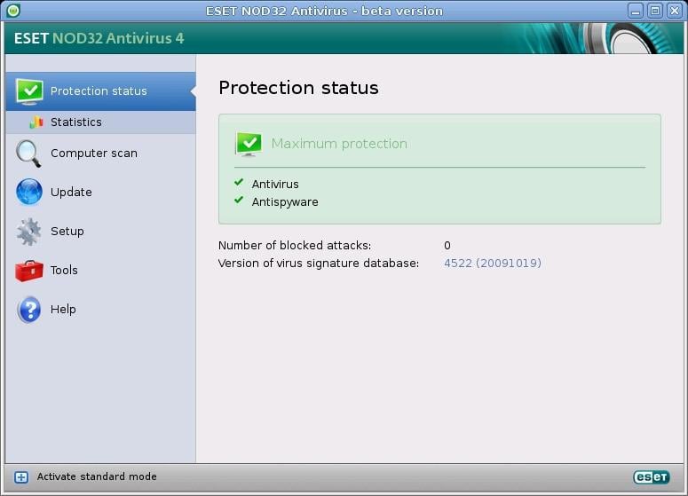This screenshot has width=688, height=496.
Task: Click the Update globe icon
Action: coord(29,192)
